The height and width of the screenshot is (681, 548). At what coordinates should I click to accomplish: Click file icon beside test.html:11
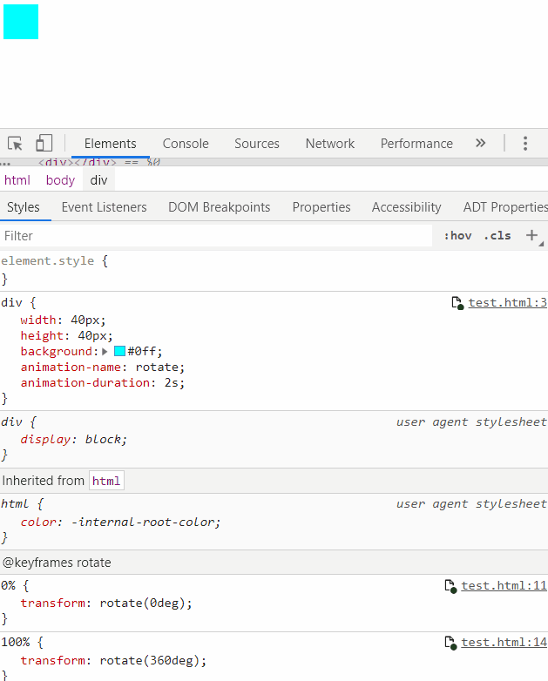450,586
